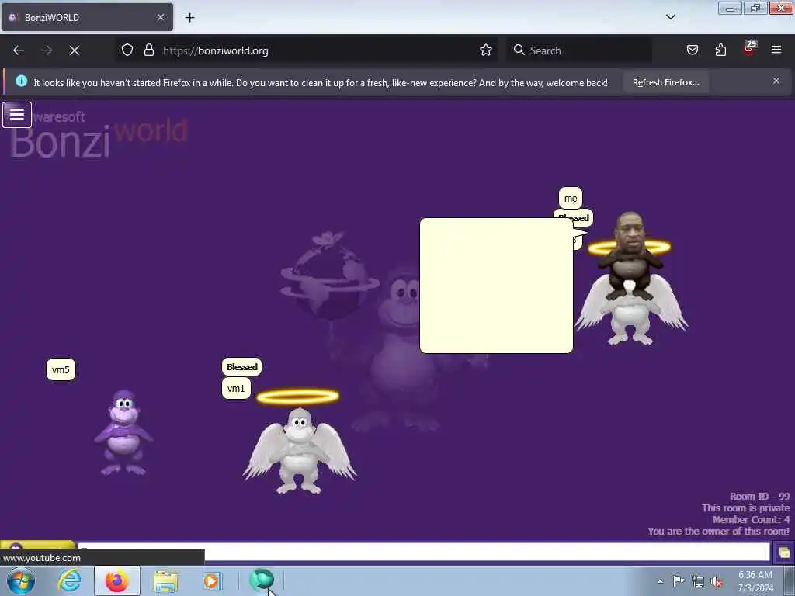Launch Internet Explorer from the taskbar
Viewport: 795px width, 596px height.
pos(69,581)
